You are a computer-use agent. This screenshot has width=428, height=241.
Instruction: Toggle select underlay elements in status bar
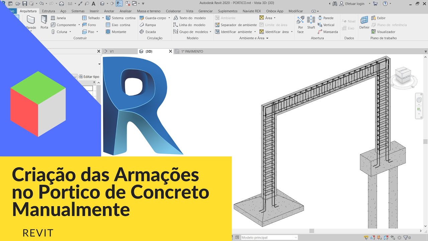click(x=372, y=238)
